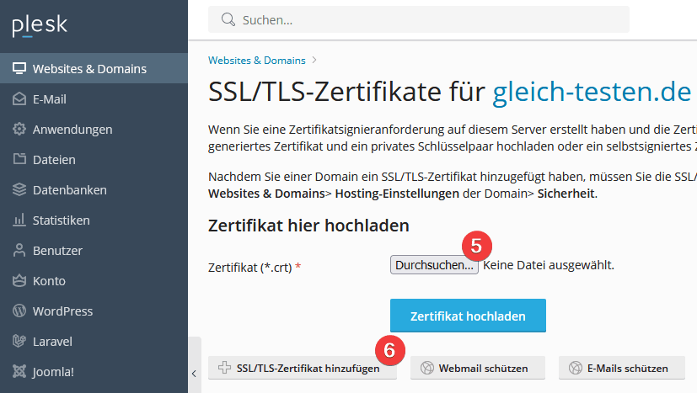This screenshot has width=697, height=393.
Task: Open the Benutzer menu item
Action: (94, 250)
